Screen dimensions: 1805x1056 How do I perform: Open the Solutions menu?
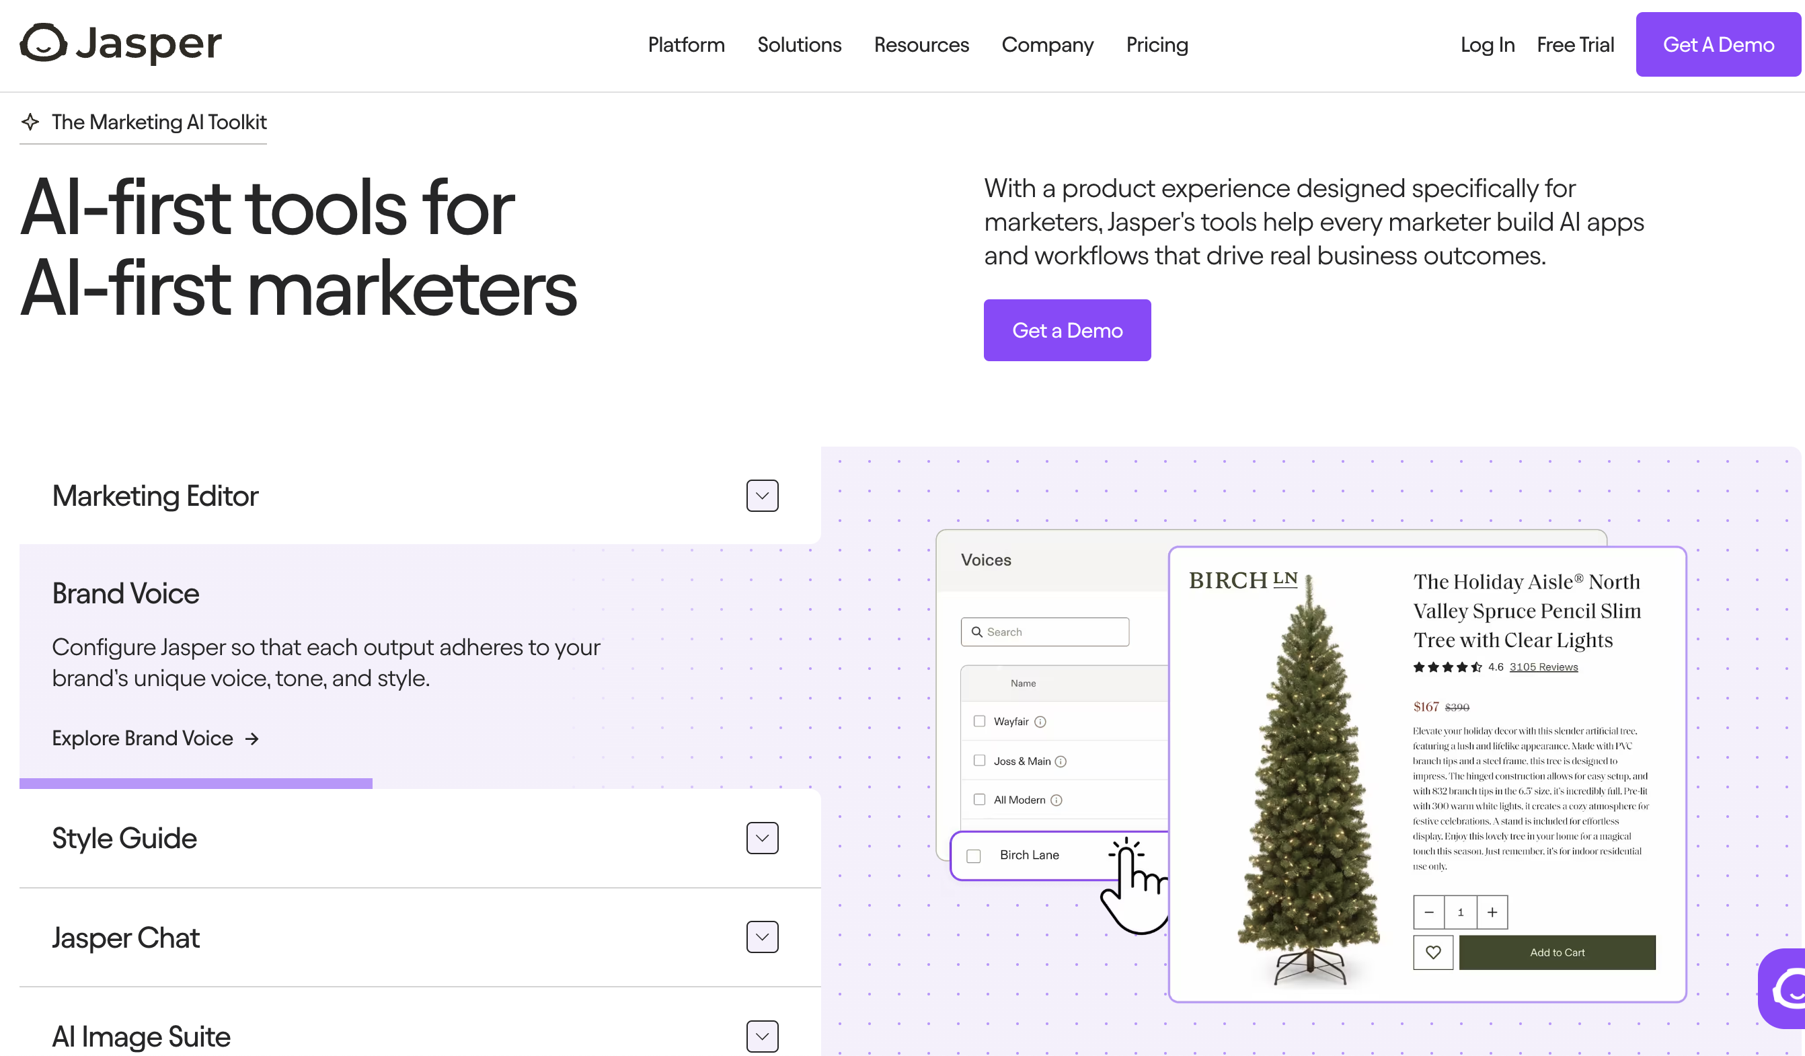(798, 45)
